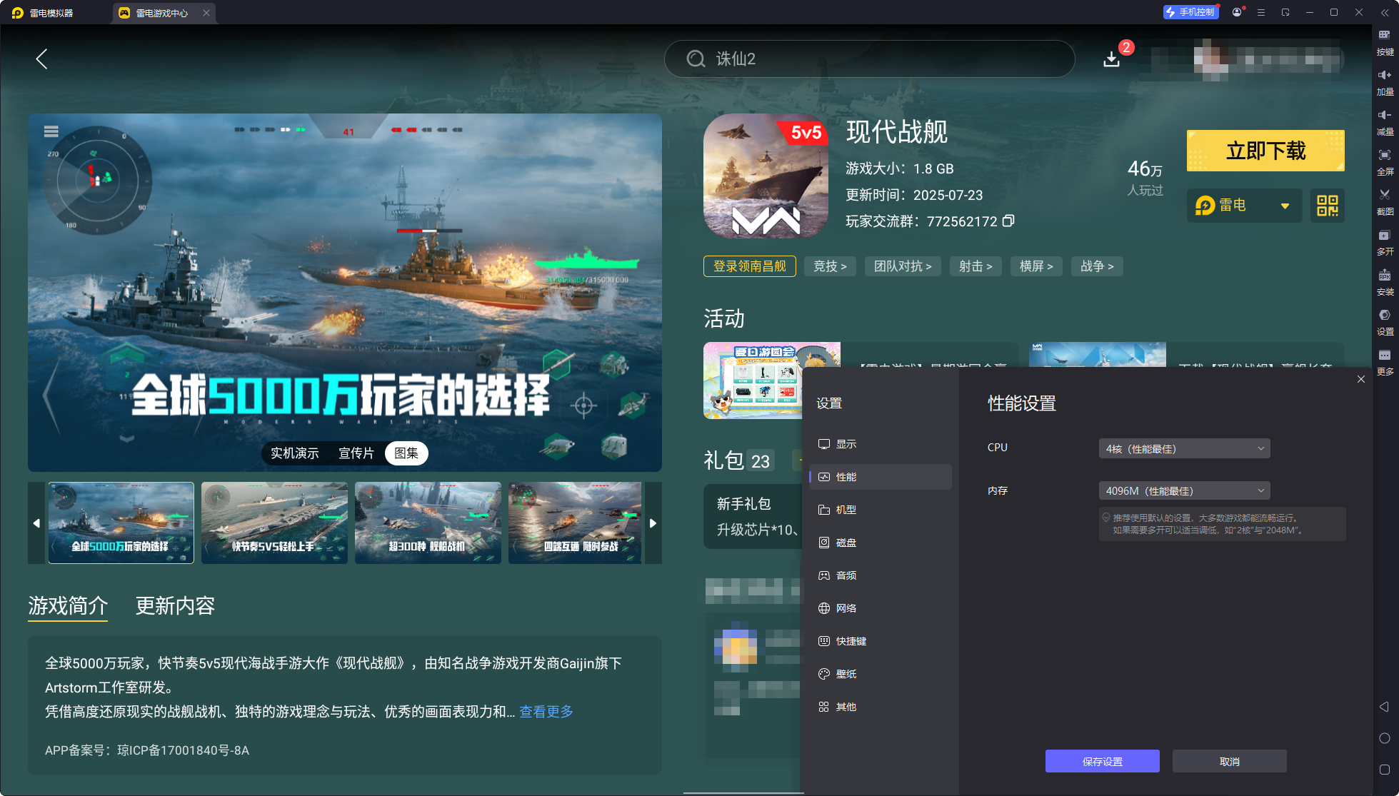Open the 内存 memory dropdown

tap(1184, 490)
